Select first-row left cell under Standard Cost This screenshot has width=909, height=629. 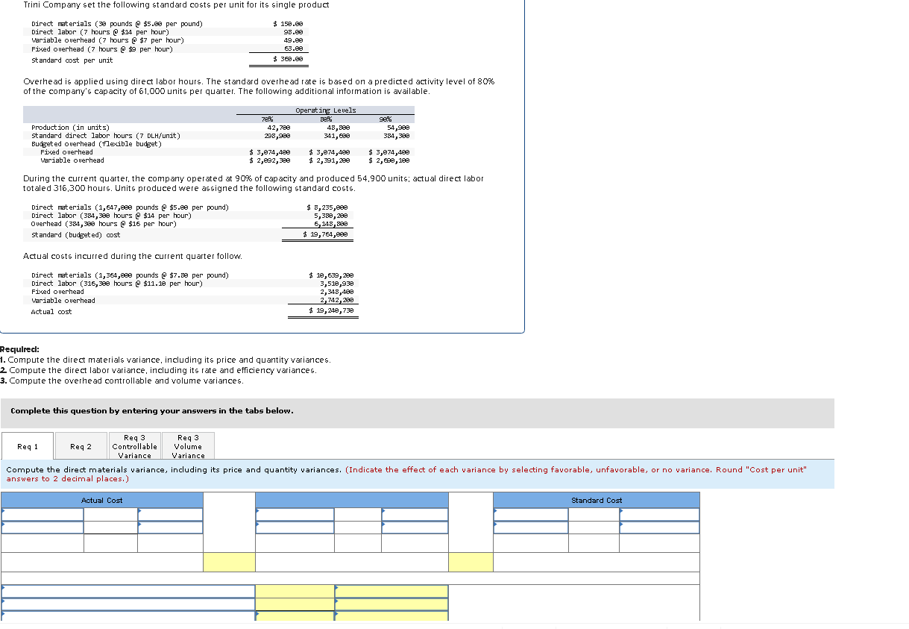coord(531,515)
